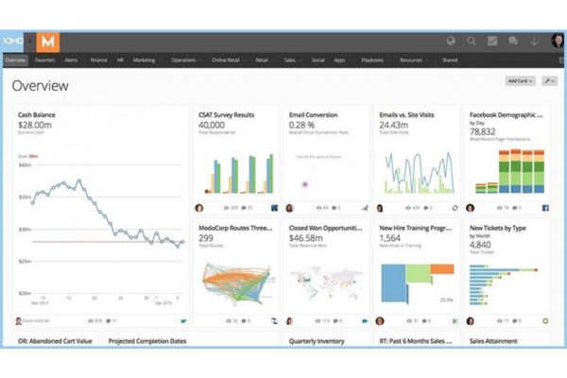This screenshot has height=378, width=567.
Task: Click the circular source icon on Emails vs. Site Visits card
Action: pyautogui.click(x=455, y=208)
